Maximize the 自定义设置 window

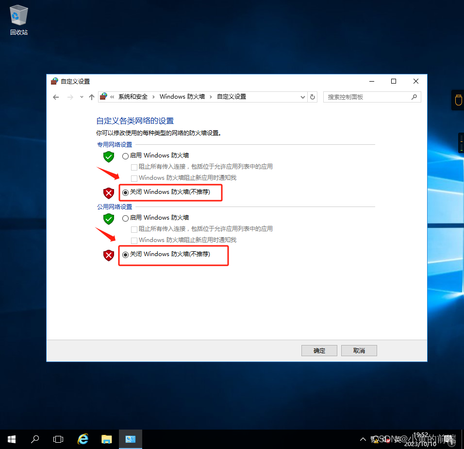(x=394, y=81)
